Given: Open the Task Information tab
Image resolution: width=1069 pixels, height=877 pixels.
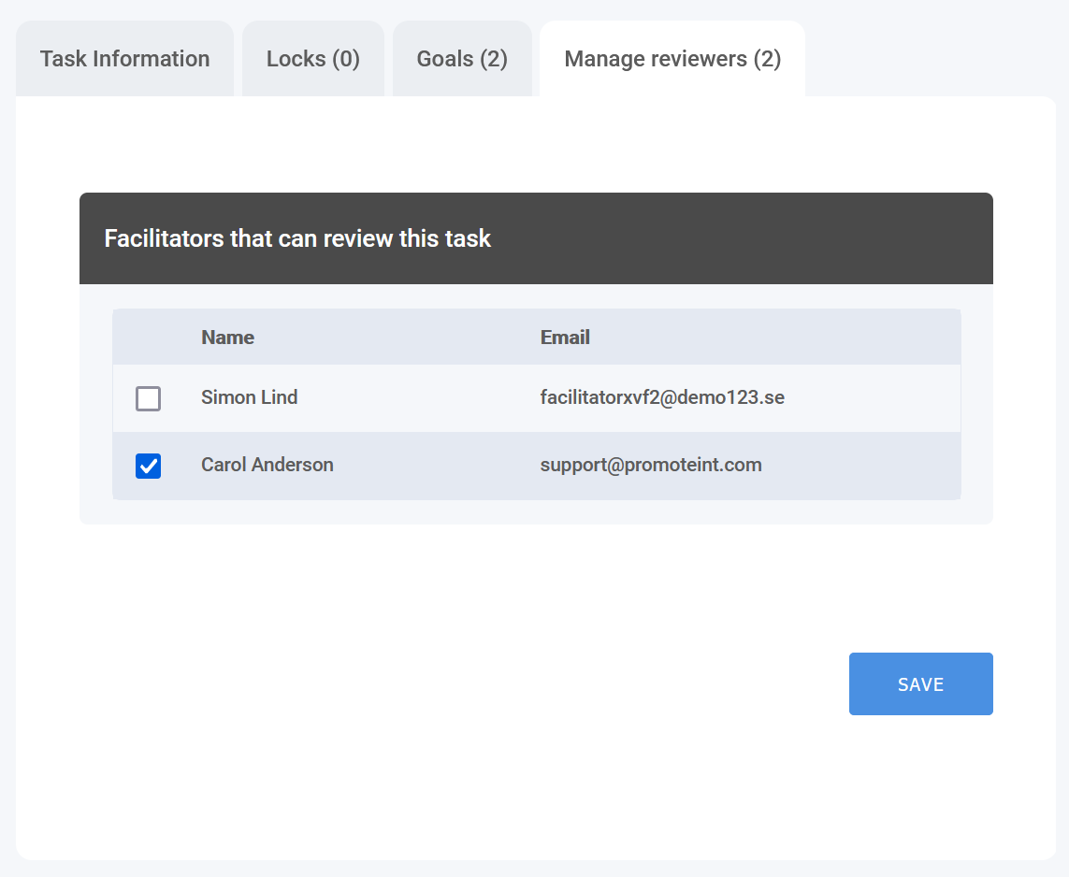Looking at the screenshot, I should (124, 59).
